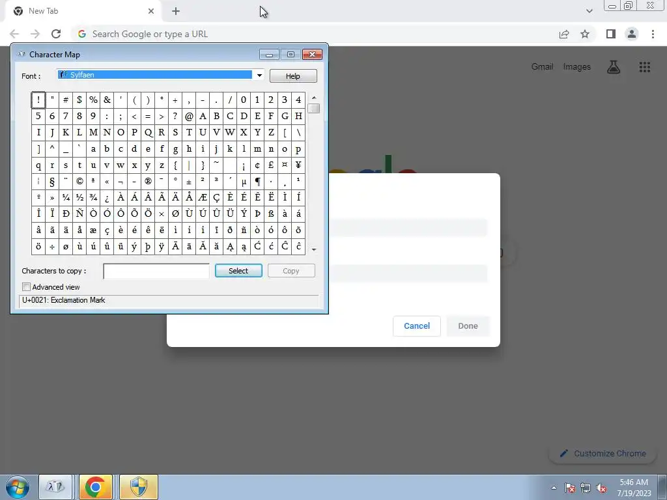This screenshot has width=667, height=500.
Task: Select the capital Q character
Action: pos(148,132)
